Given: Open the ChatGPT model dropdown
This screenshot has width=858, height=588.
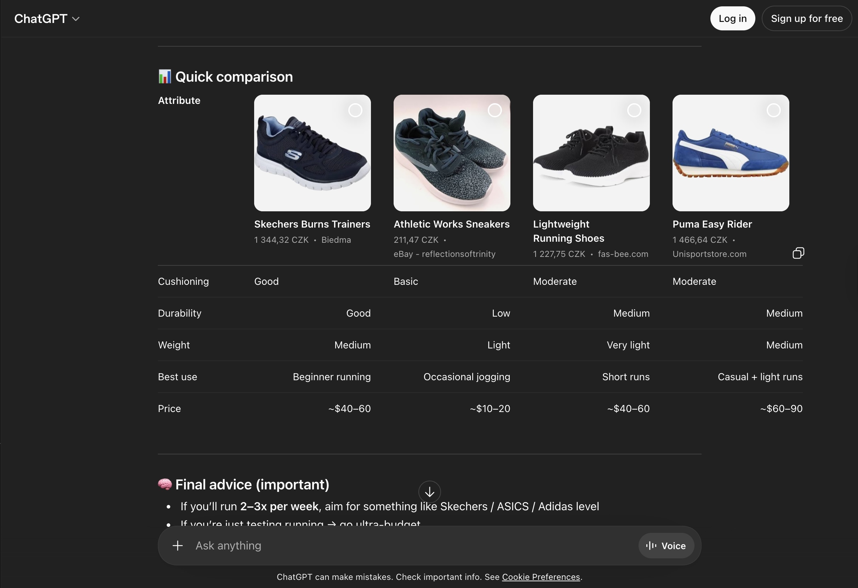Looking at the screenshot, I should pos(46,18).
